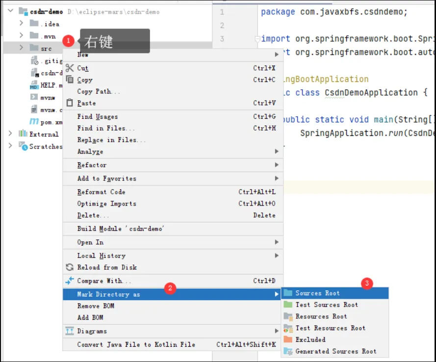Open the Analyze submenu arrow
The width and height of the screenshot is (436, 362).
click(277, 151)
